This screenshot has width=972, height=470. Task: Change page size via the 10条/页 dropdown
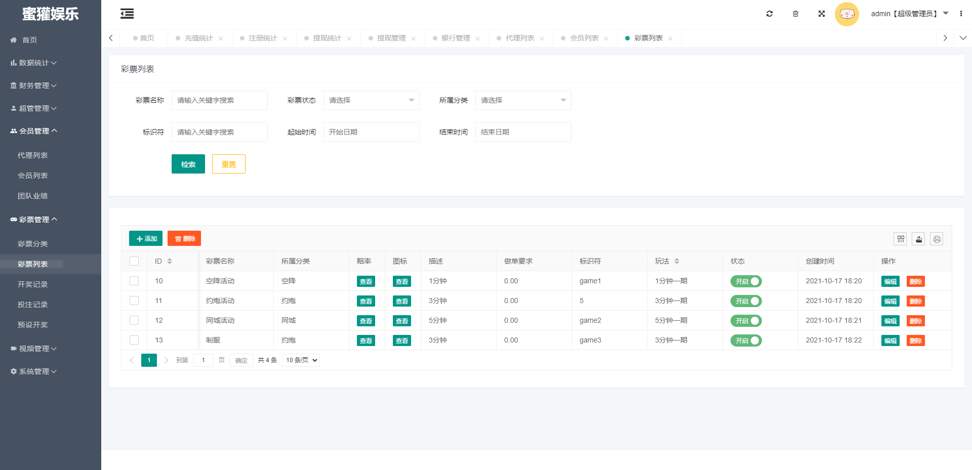300,360
